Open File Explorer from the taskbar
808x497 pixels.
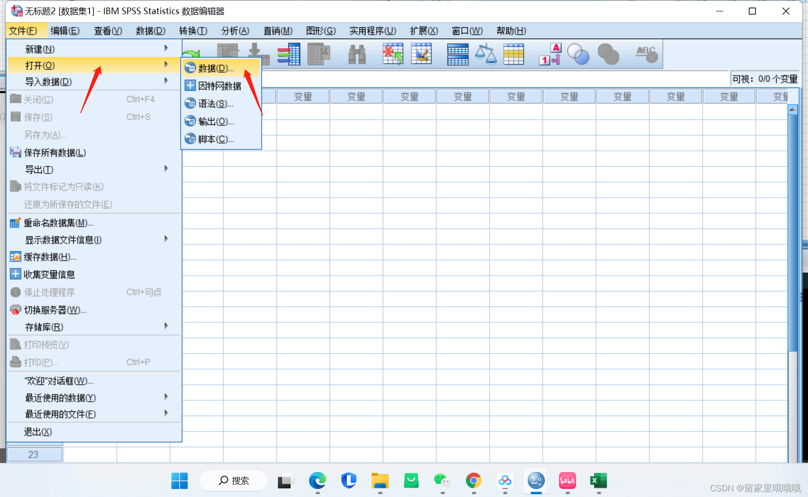click(x=380, y=481)
